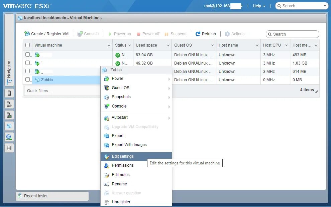Open the Recent tasks panel
Image resolution: width=331 pixels, height=207 pixels.
point(52,196)
